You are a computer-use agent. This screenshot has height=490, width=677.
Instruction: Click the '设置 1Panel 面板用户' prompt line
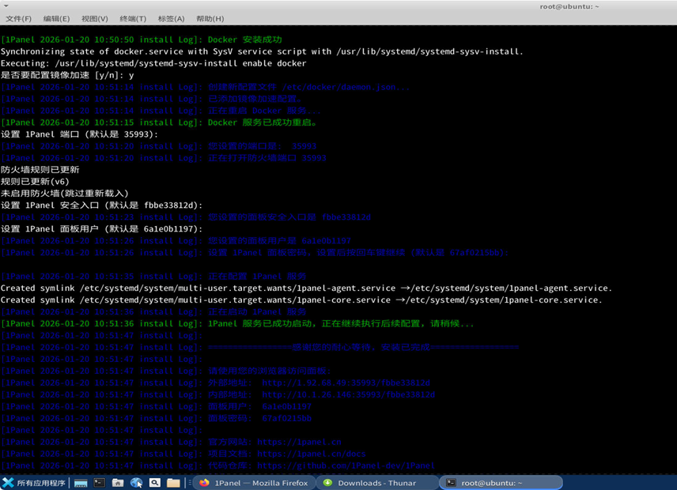click(x=101, y=228)
